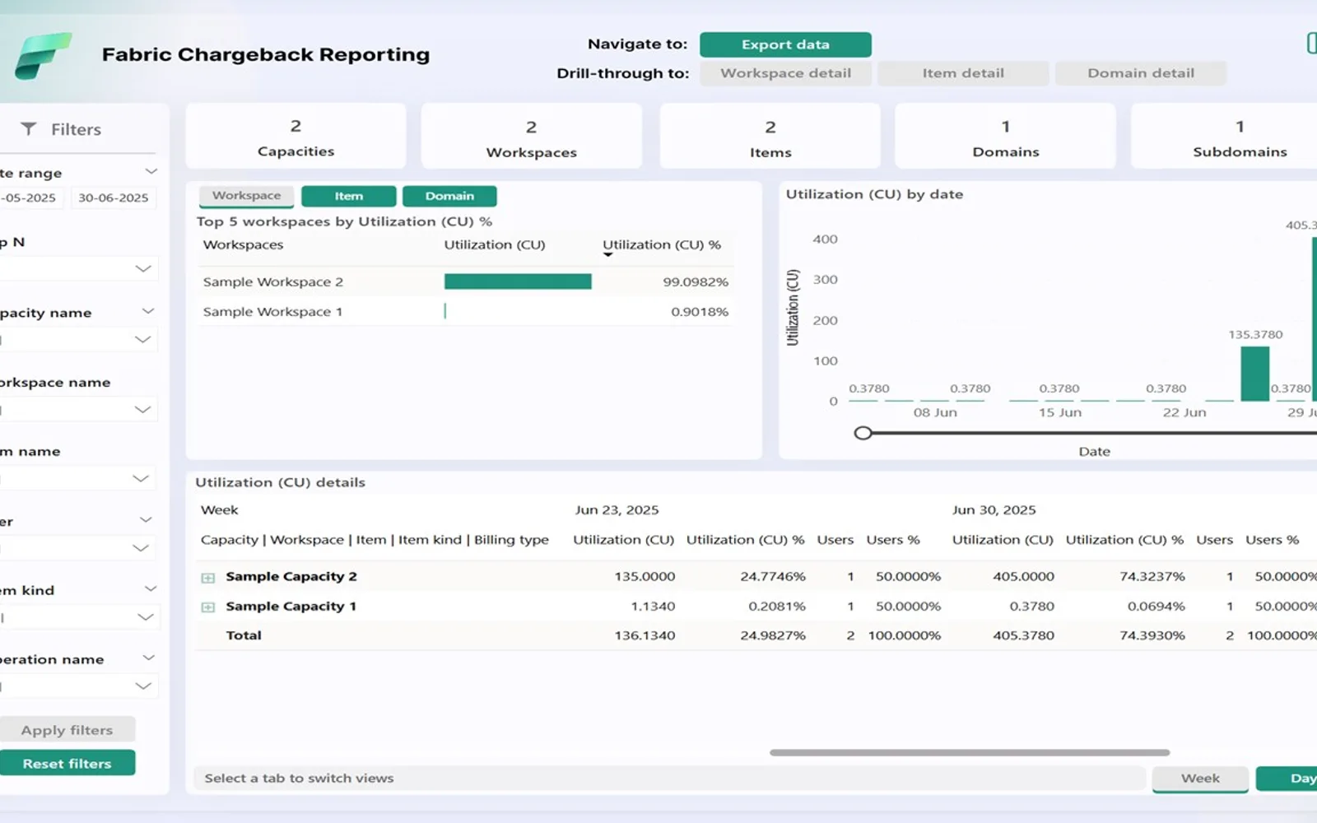Viewport: 1317px width, 823px height.
Task: Click the Capacities card
Action: pos(296,137)
